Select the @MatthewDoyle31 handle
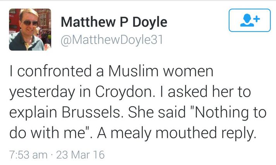Viewport: 276px width, 165px height. (x=112, y=40)
